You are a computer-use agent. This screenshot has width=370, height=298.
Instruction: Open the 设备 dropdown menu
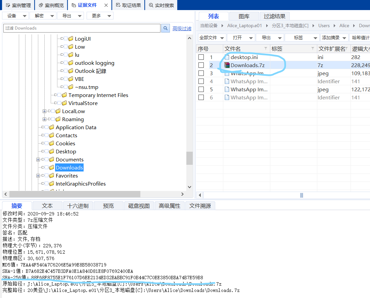pyautogui.click(x=15, y=16)
